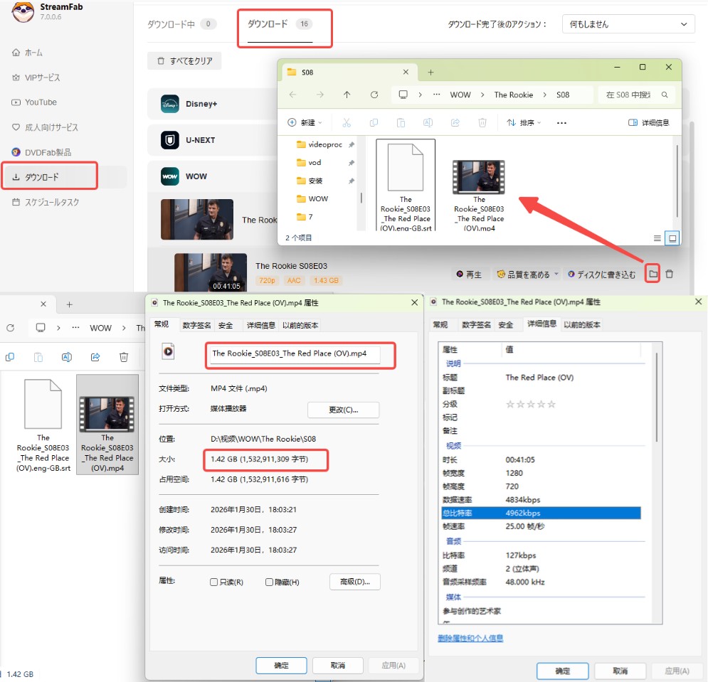The height and width of the screenshot is (682, 708).
Task: Toggle the 详细信息 details pane button
Action: tap(648, 123)
